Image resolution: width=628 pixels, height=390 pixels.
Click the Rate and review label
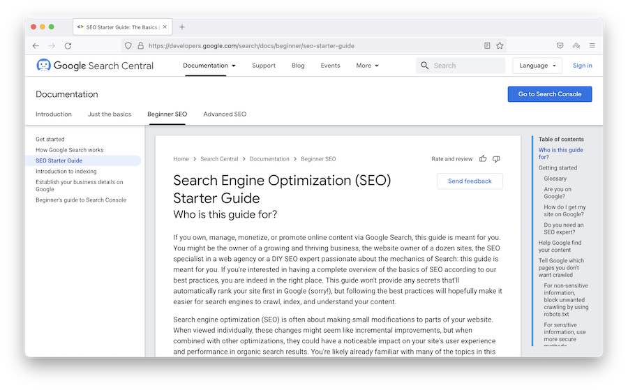coord(451,159)
